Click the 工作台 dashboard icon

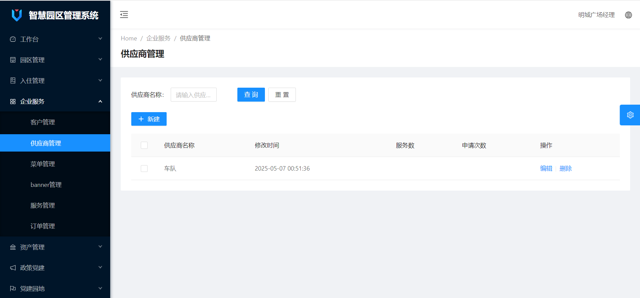coord(13,39)
